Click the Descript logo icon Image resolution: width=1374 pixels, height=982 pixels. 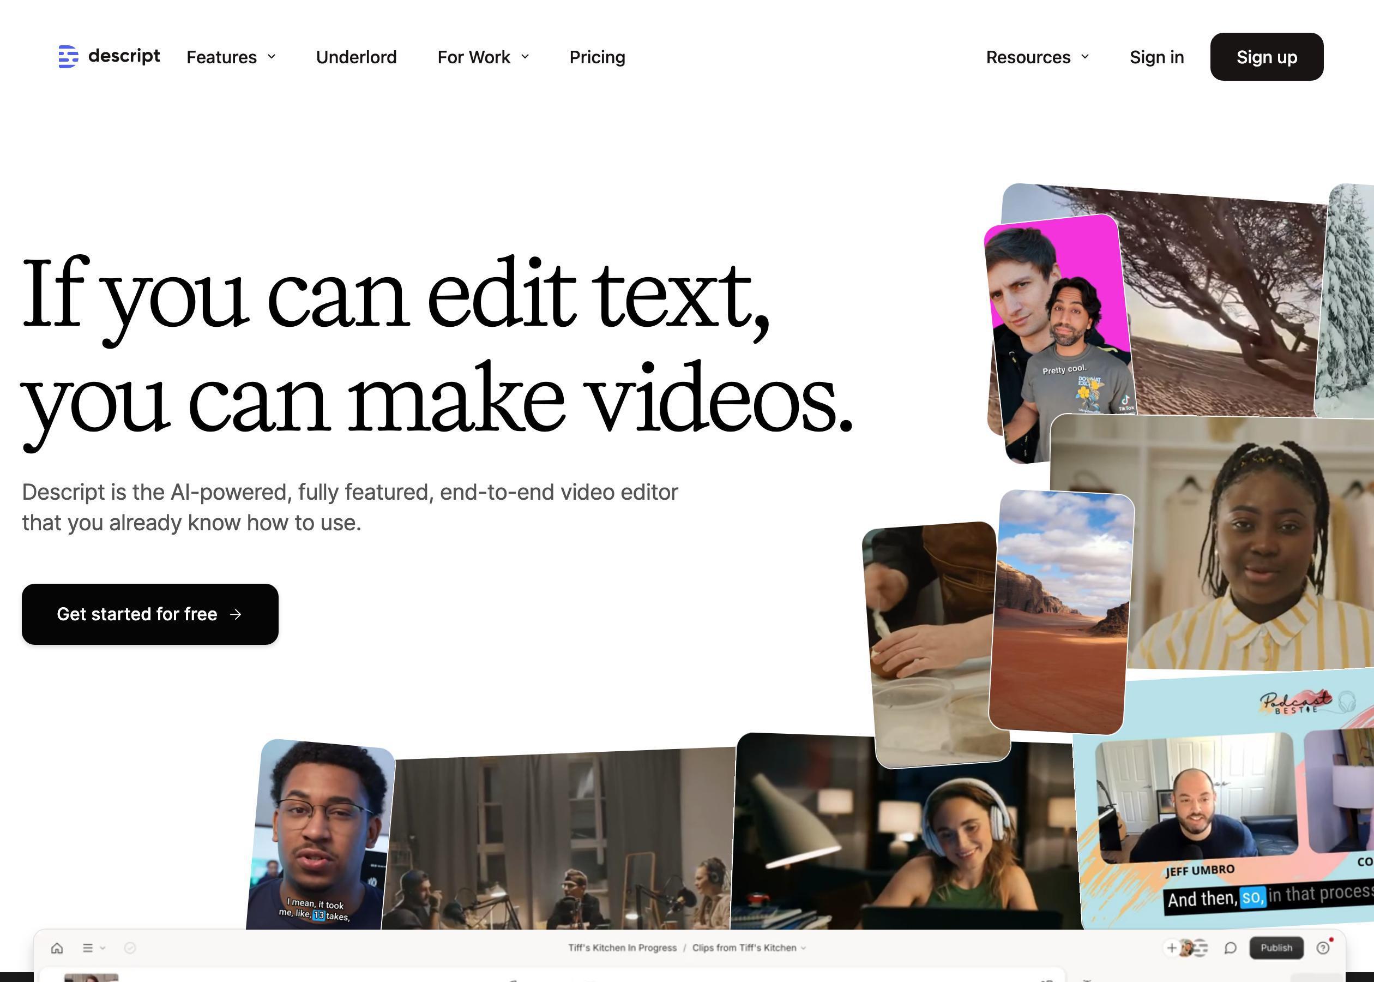tap(67, 56)
